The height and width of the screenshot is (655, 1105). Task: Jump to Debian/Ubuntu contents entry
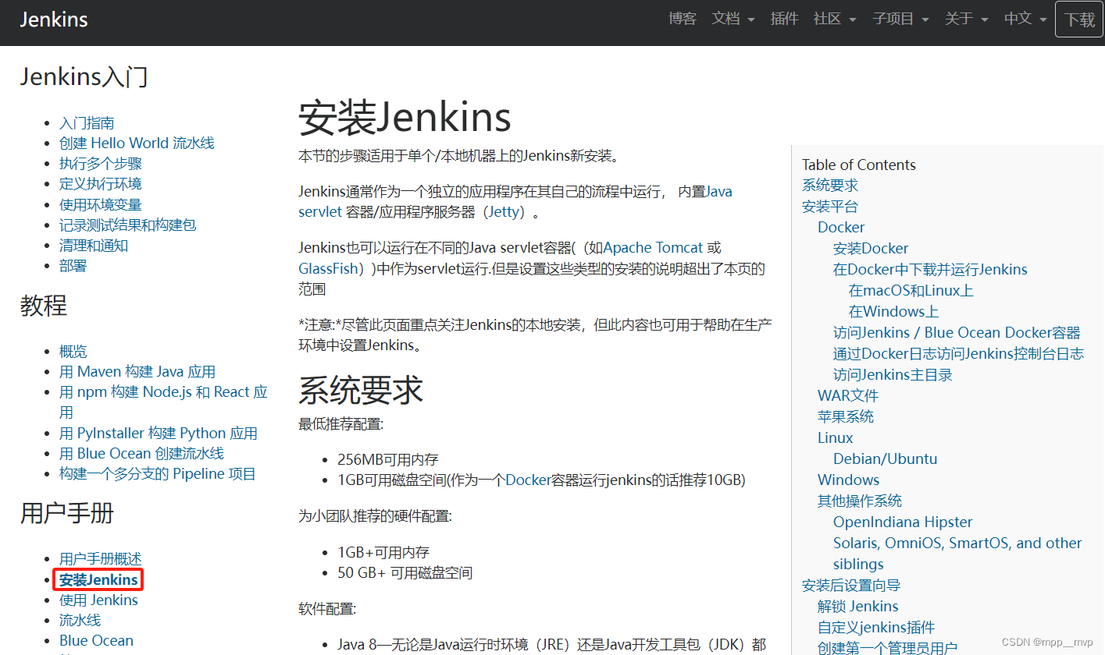(886, 458)
